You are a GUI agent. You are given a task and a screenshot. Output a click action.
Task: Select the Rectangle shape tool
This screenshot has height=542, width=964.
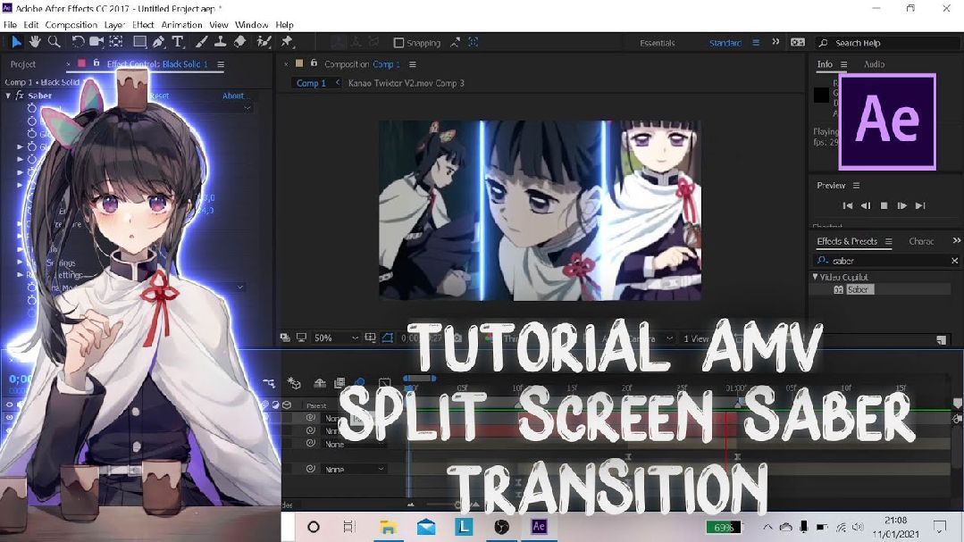tap(139, 42)
